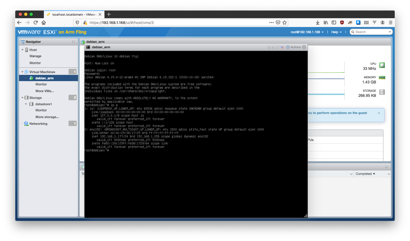Open a new browser tab
This screenshot has width=410, height=241.
pos(109,14)
